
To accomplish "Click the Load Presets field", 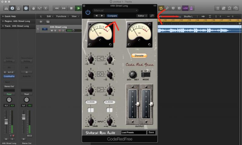I will click(x=133, y=132).
